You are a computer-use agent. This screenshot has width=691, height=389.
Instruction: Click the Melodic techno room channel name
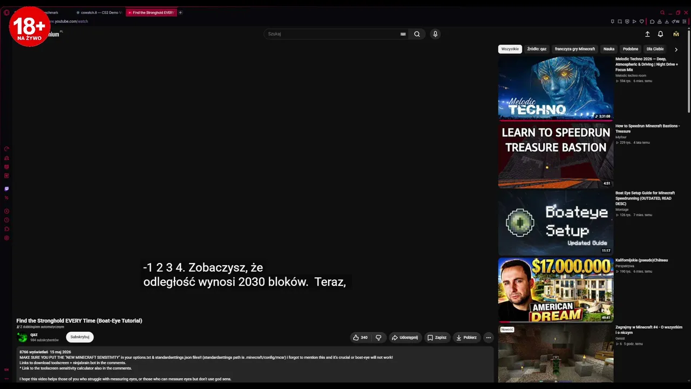(631, 76)
